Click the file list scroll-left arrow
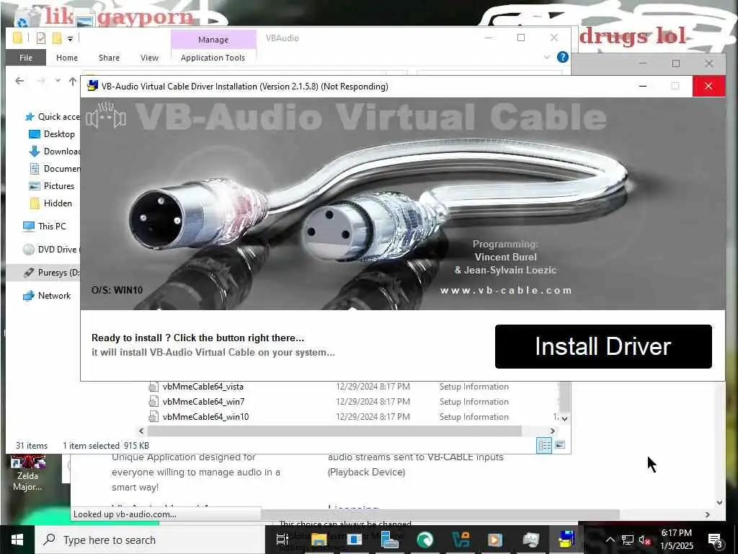738x554 pixels. [141, 431]
